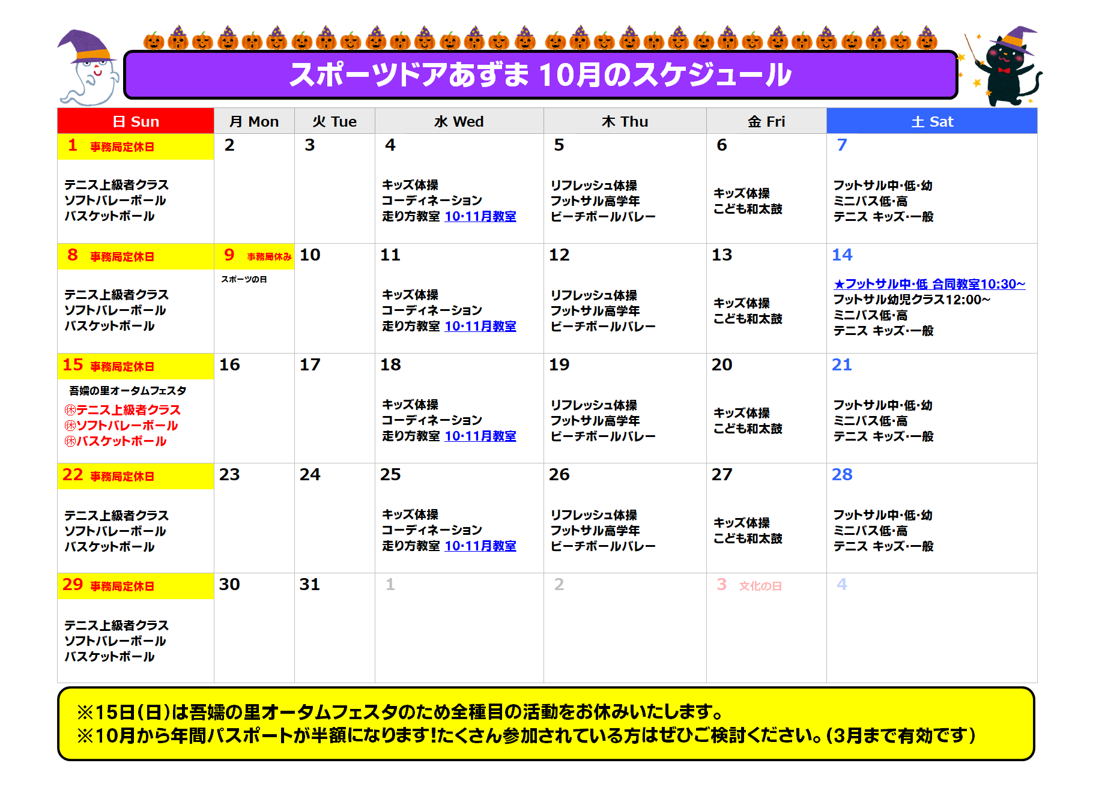Image resolution: width=1096 pixels, height=793 pixels.
Task: Click the 10·11月教室 link on day 4
Action: (x=480, y=216)
